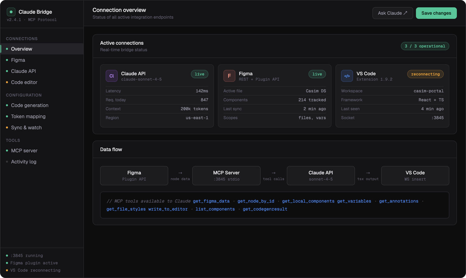This screenshot has height=278, width=466.
Task: Click the 847 requests today value
Action: (x=204, y=100)
